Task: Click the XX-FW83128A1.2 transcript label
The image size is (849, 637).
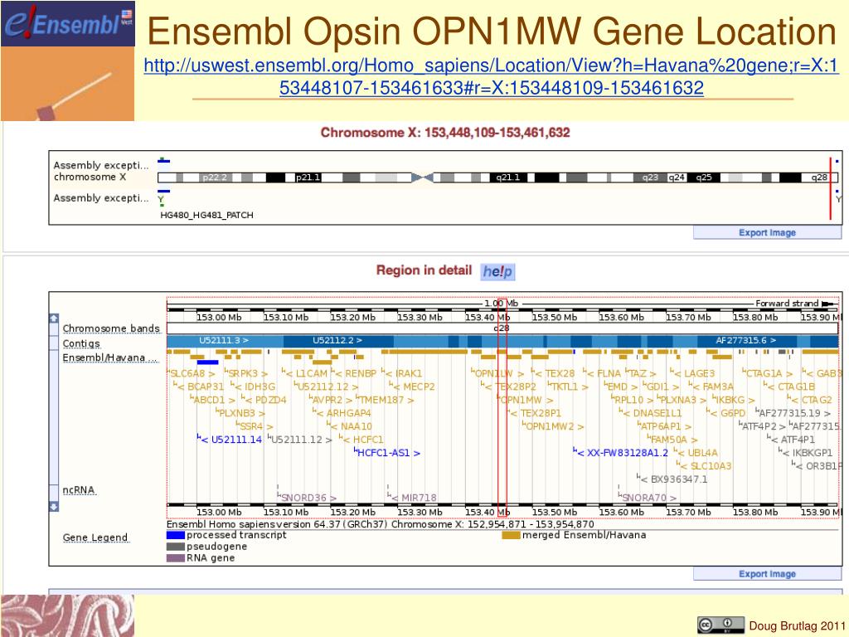Action: point(621,453)
